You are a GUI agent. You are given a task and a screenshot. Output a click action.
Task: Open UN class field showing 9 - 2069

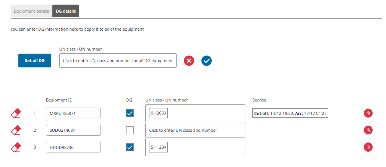[x=195, y=113]
